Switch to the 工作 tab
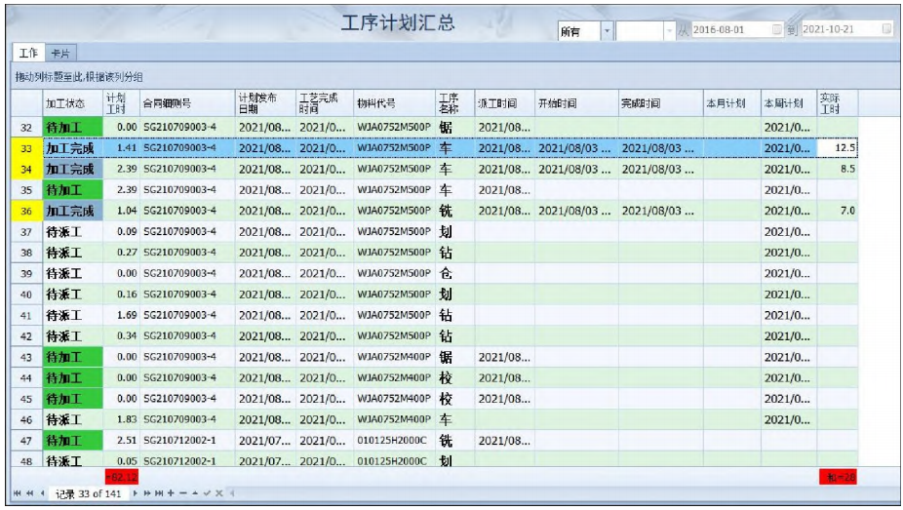Image resolution: width=903 pixels, height=510 pixels. point(28,53)
